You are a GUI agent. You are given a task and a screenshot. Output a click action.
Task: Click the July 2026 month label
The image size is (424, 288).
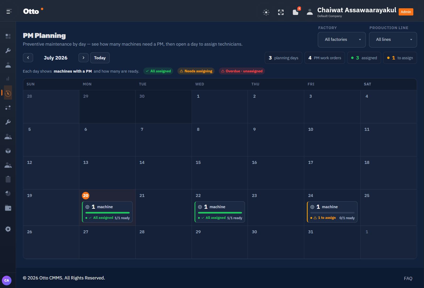tap(56, 58)
